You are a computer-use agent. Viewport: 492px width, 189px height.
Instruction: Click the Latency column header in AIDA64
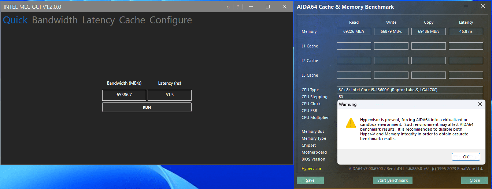point(466,22)
